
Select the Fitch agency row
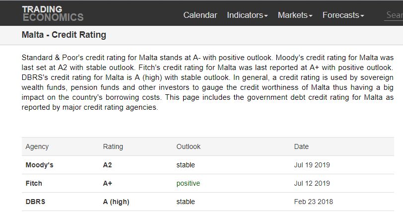tap(34, 183)
